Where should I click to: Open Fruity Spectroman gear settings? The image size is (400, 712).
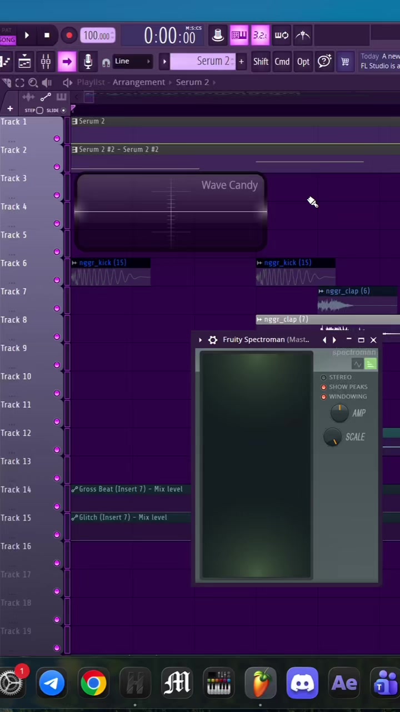(213, 340)
